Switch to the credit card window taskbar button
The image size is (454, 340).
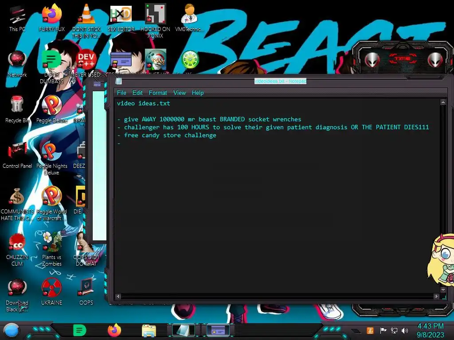tap(218, 330)
